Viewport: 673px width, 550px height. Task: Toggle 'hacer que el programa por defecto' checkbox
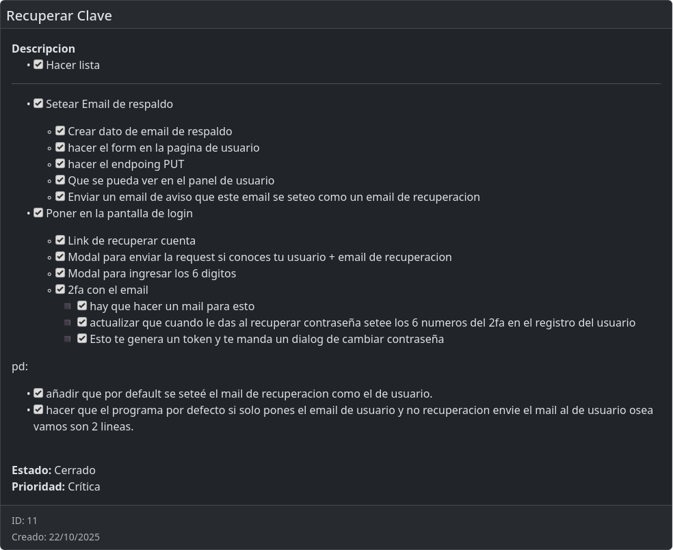[38, 410]
